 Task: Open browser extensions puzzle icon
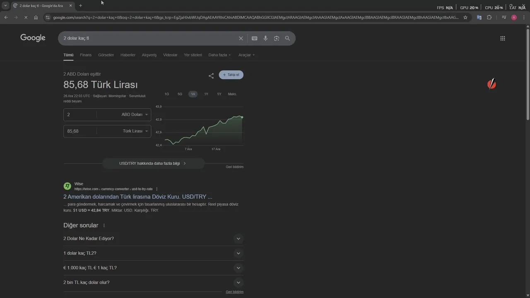pos(489,17)
